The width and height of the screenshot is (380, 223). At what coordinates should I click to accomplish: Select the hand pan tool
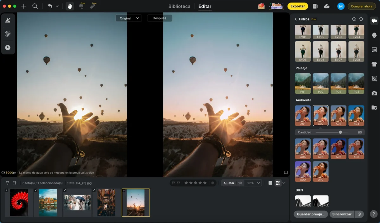pos(70,6)
